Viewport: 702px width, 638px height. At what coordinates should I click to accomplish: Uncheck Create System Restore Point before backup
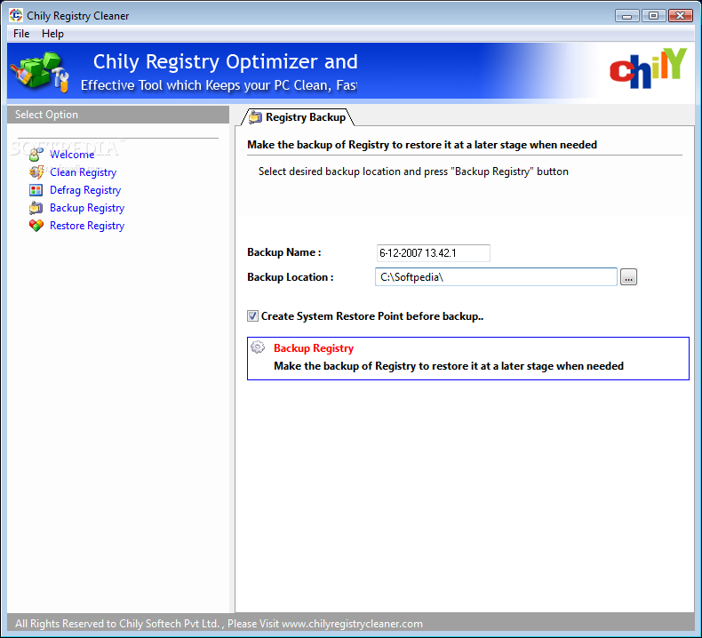pyautogui.click(x=252, y=316)
